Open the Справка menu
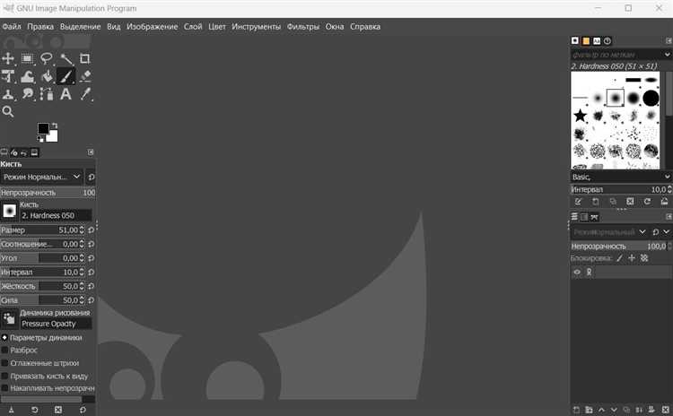Image resolution: width=673 pixels, height=416 pixels. coord(365,27)
